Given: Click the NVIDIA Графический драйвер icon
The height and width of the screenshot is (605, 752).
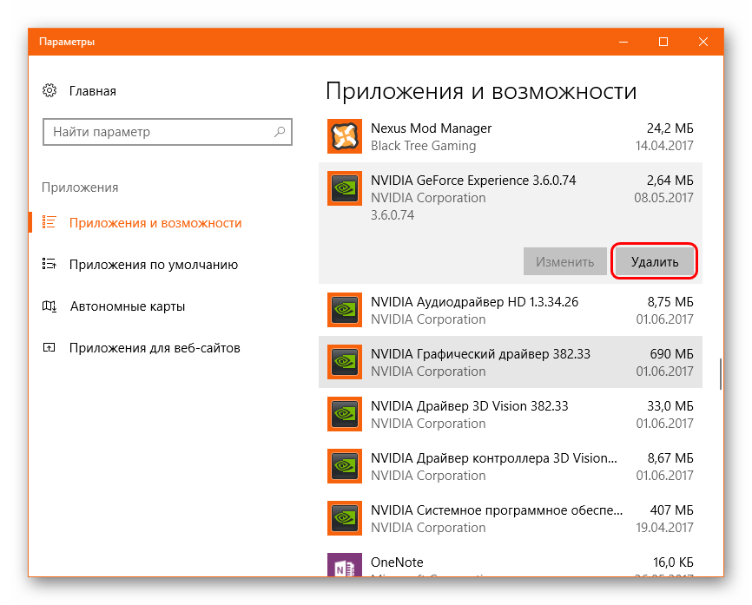Looking at the screenshot, I should coord(344,362).
